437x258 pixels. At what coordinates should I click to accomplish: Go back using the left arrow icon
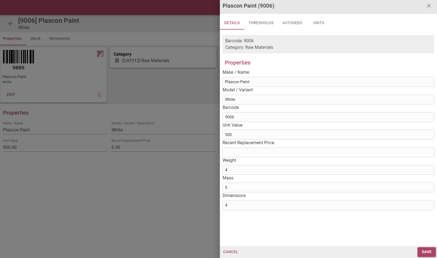coord(11,24)
